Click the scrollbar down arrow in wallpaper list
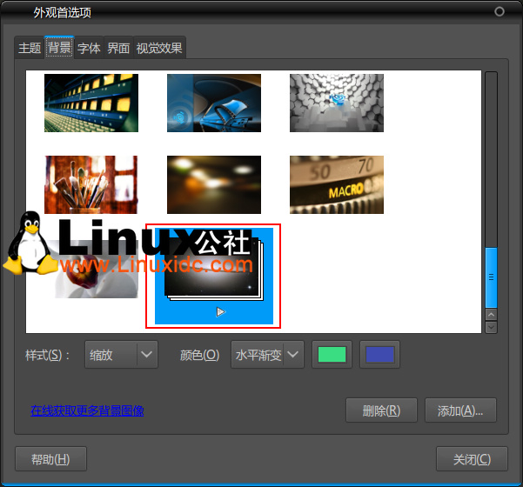The height and width of the screenshot is (487, 523). (491, 327)
